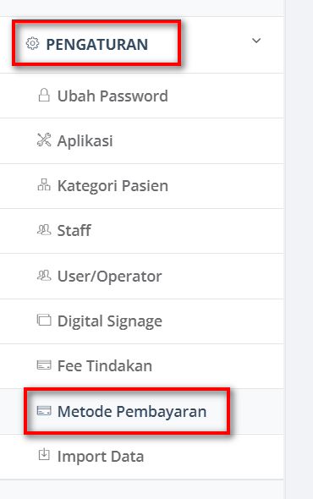Screen dimensions: 313x499
Task: Click the screens icon for Digital Signage
Action: click(x=44, y=321)
